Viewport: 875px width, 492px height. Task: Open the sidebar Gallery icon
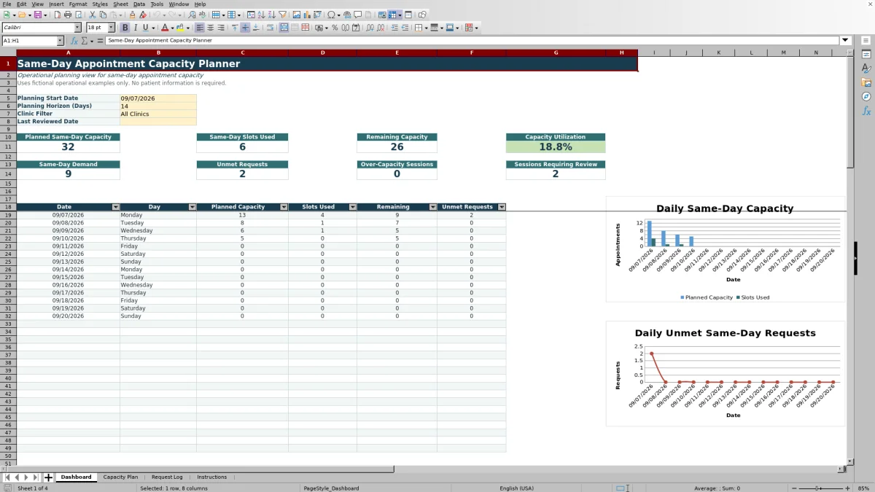click(866, 82)
